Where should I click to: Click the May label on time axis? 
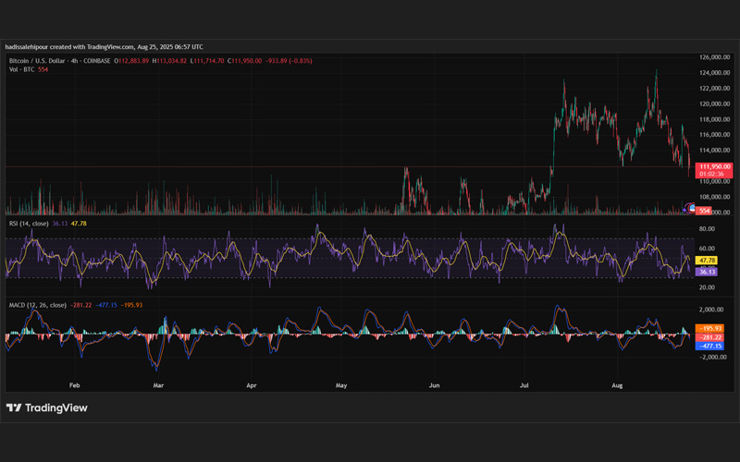click(341, 385)
